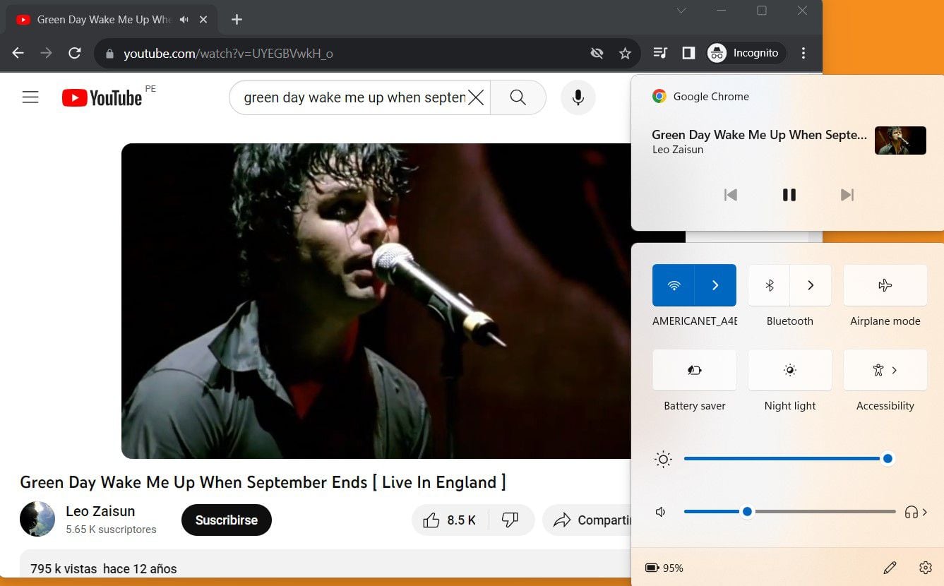Toggle Night light
944x586 pixels.
790,370
